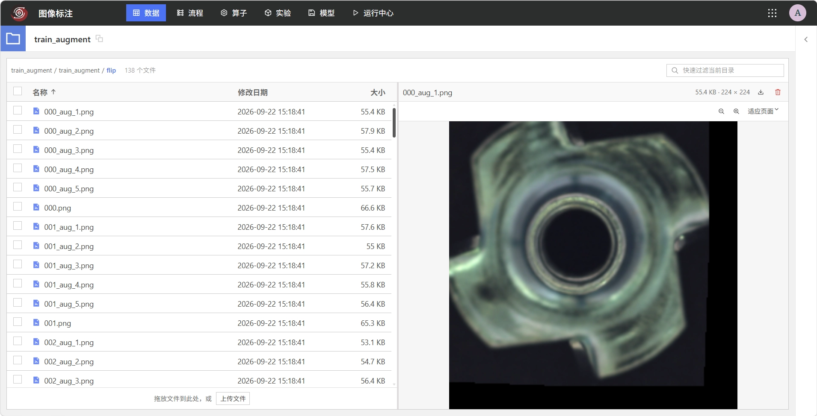Sort by 修改日期 column header
The image size is (817, 416).
click(x=252, y=92)
